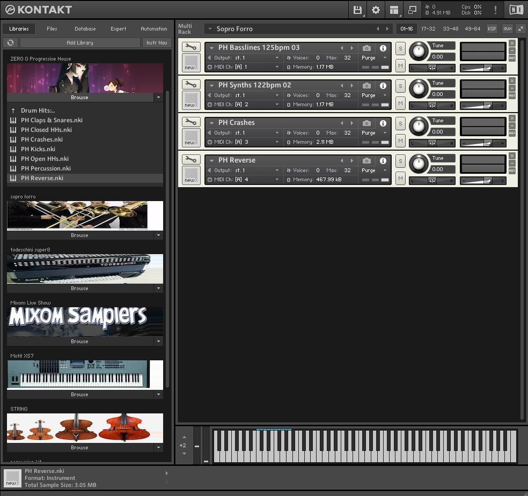Viewport: 528px width, 496px height.
Task: Open wrench edit mode for PH Reverse
Action: (x=191, y=159)
